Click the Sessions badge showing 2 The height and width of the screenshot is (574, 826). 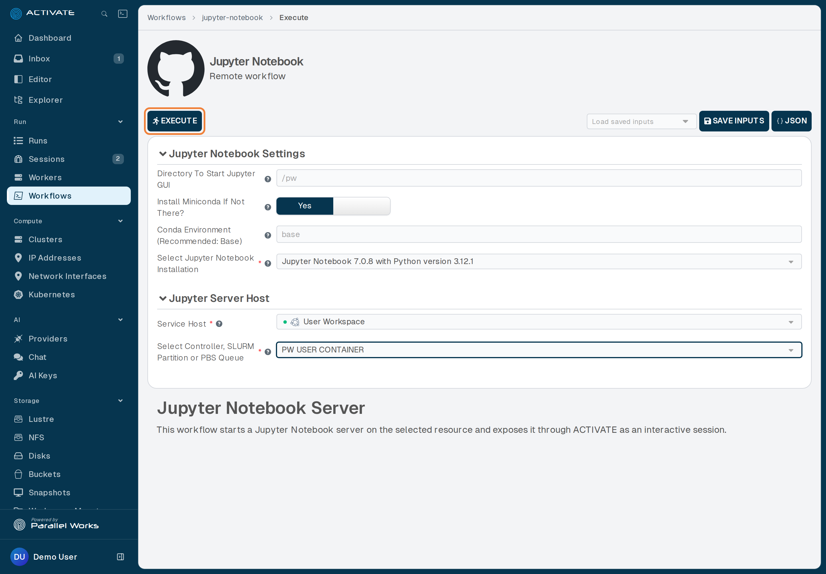point(118,159)
